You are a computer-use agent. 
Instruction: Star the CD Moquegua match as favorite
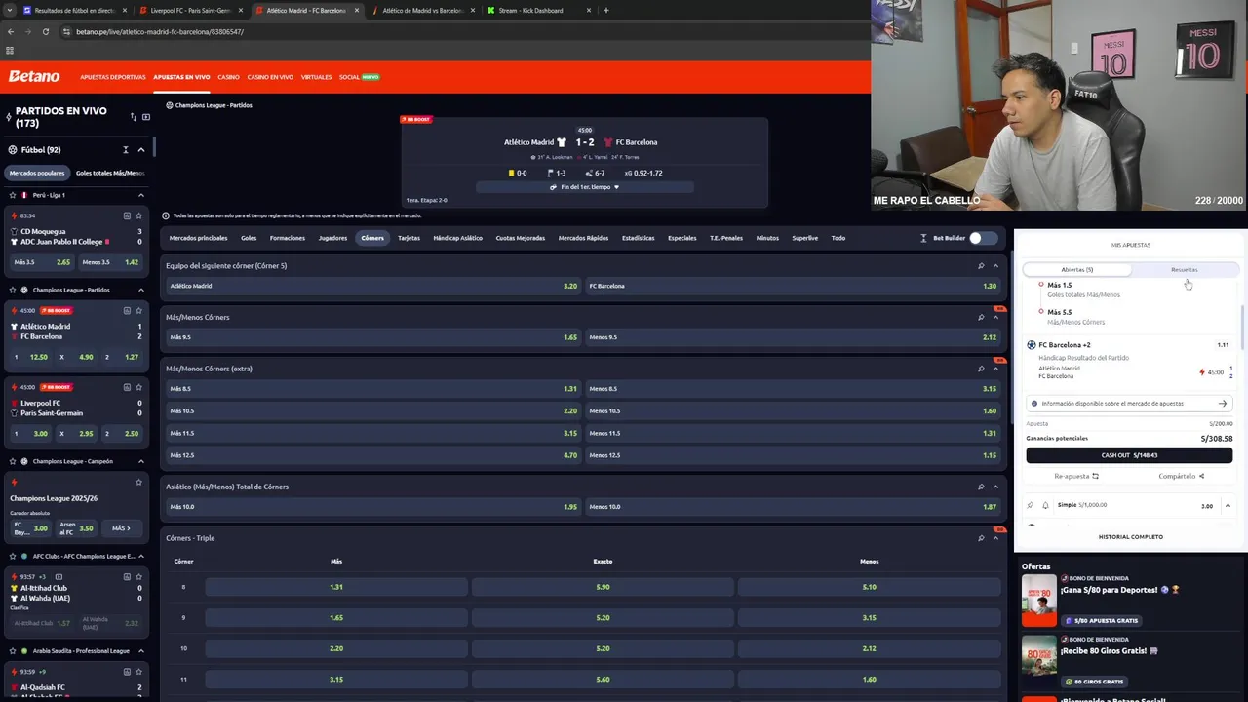click(x=138, y=215)
